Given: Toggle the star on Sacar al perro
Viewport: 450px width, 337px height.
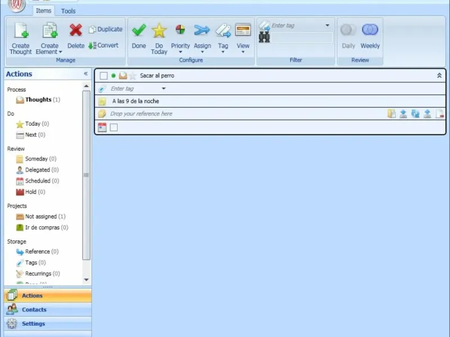Looking at the screenshot, I should tap(132, 76).
